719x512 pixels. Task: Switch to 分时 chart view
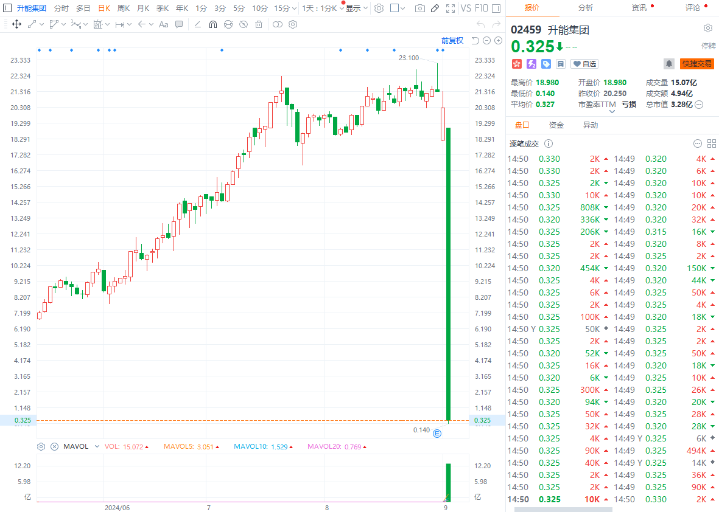pos(61,9)
